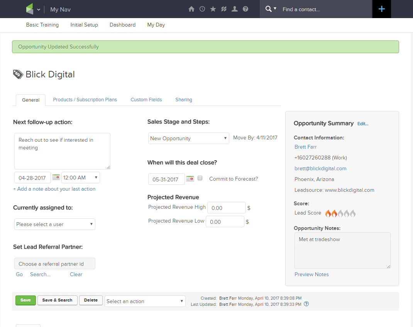Click the referral partner id field

click(55, 264)
